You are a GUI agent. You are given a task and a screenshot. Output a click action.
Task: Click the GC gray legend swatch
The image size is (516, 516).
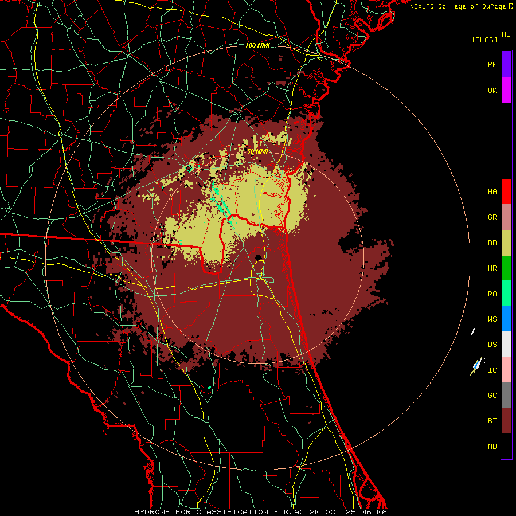pyautogui.click(x=506, y=395)
